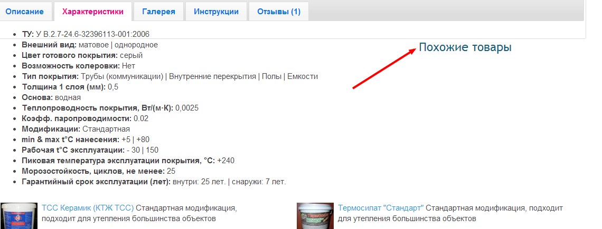Follow the Термосилат "Стандарт" product link
The height and width of the screenshot is (229, 602).
click(381, 208)
